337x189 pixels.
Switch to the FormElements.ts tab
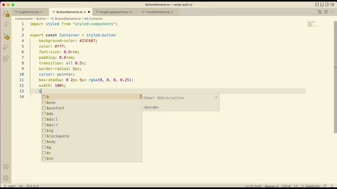pyautogui.click(x=158, y=12)
